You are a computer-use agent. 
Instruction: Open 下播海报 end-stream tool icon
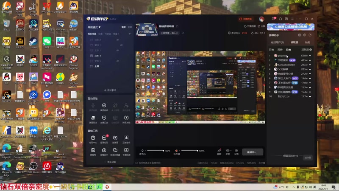126,150
